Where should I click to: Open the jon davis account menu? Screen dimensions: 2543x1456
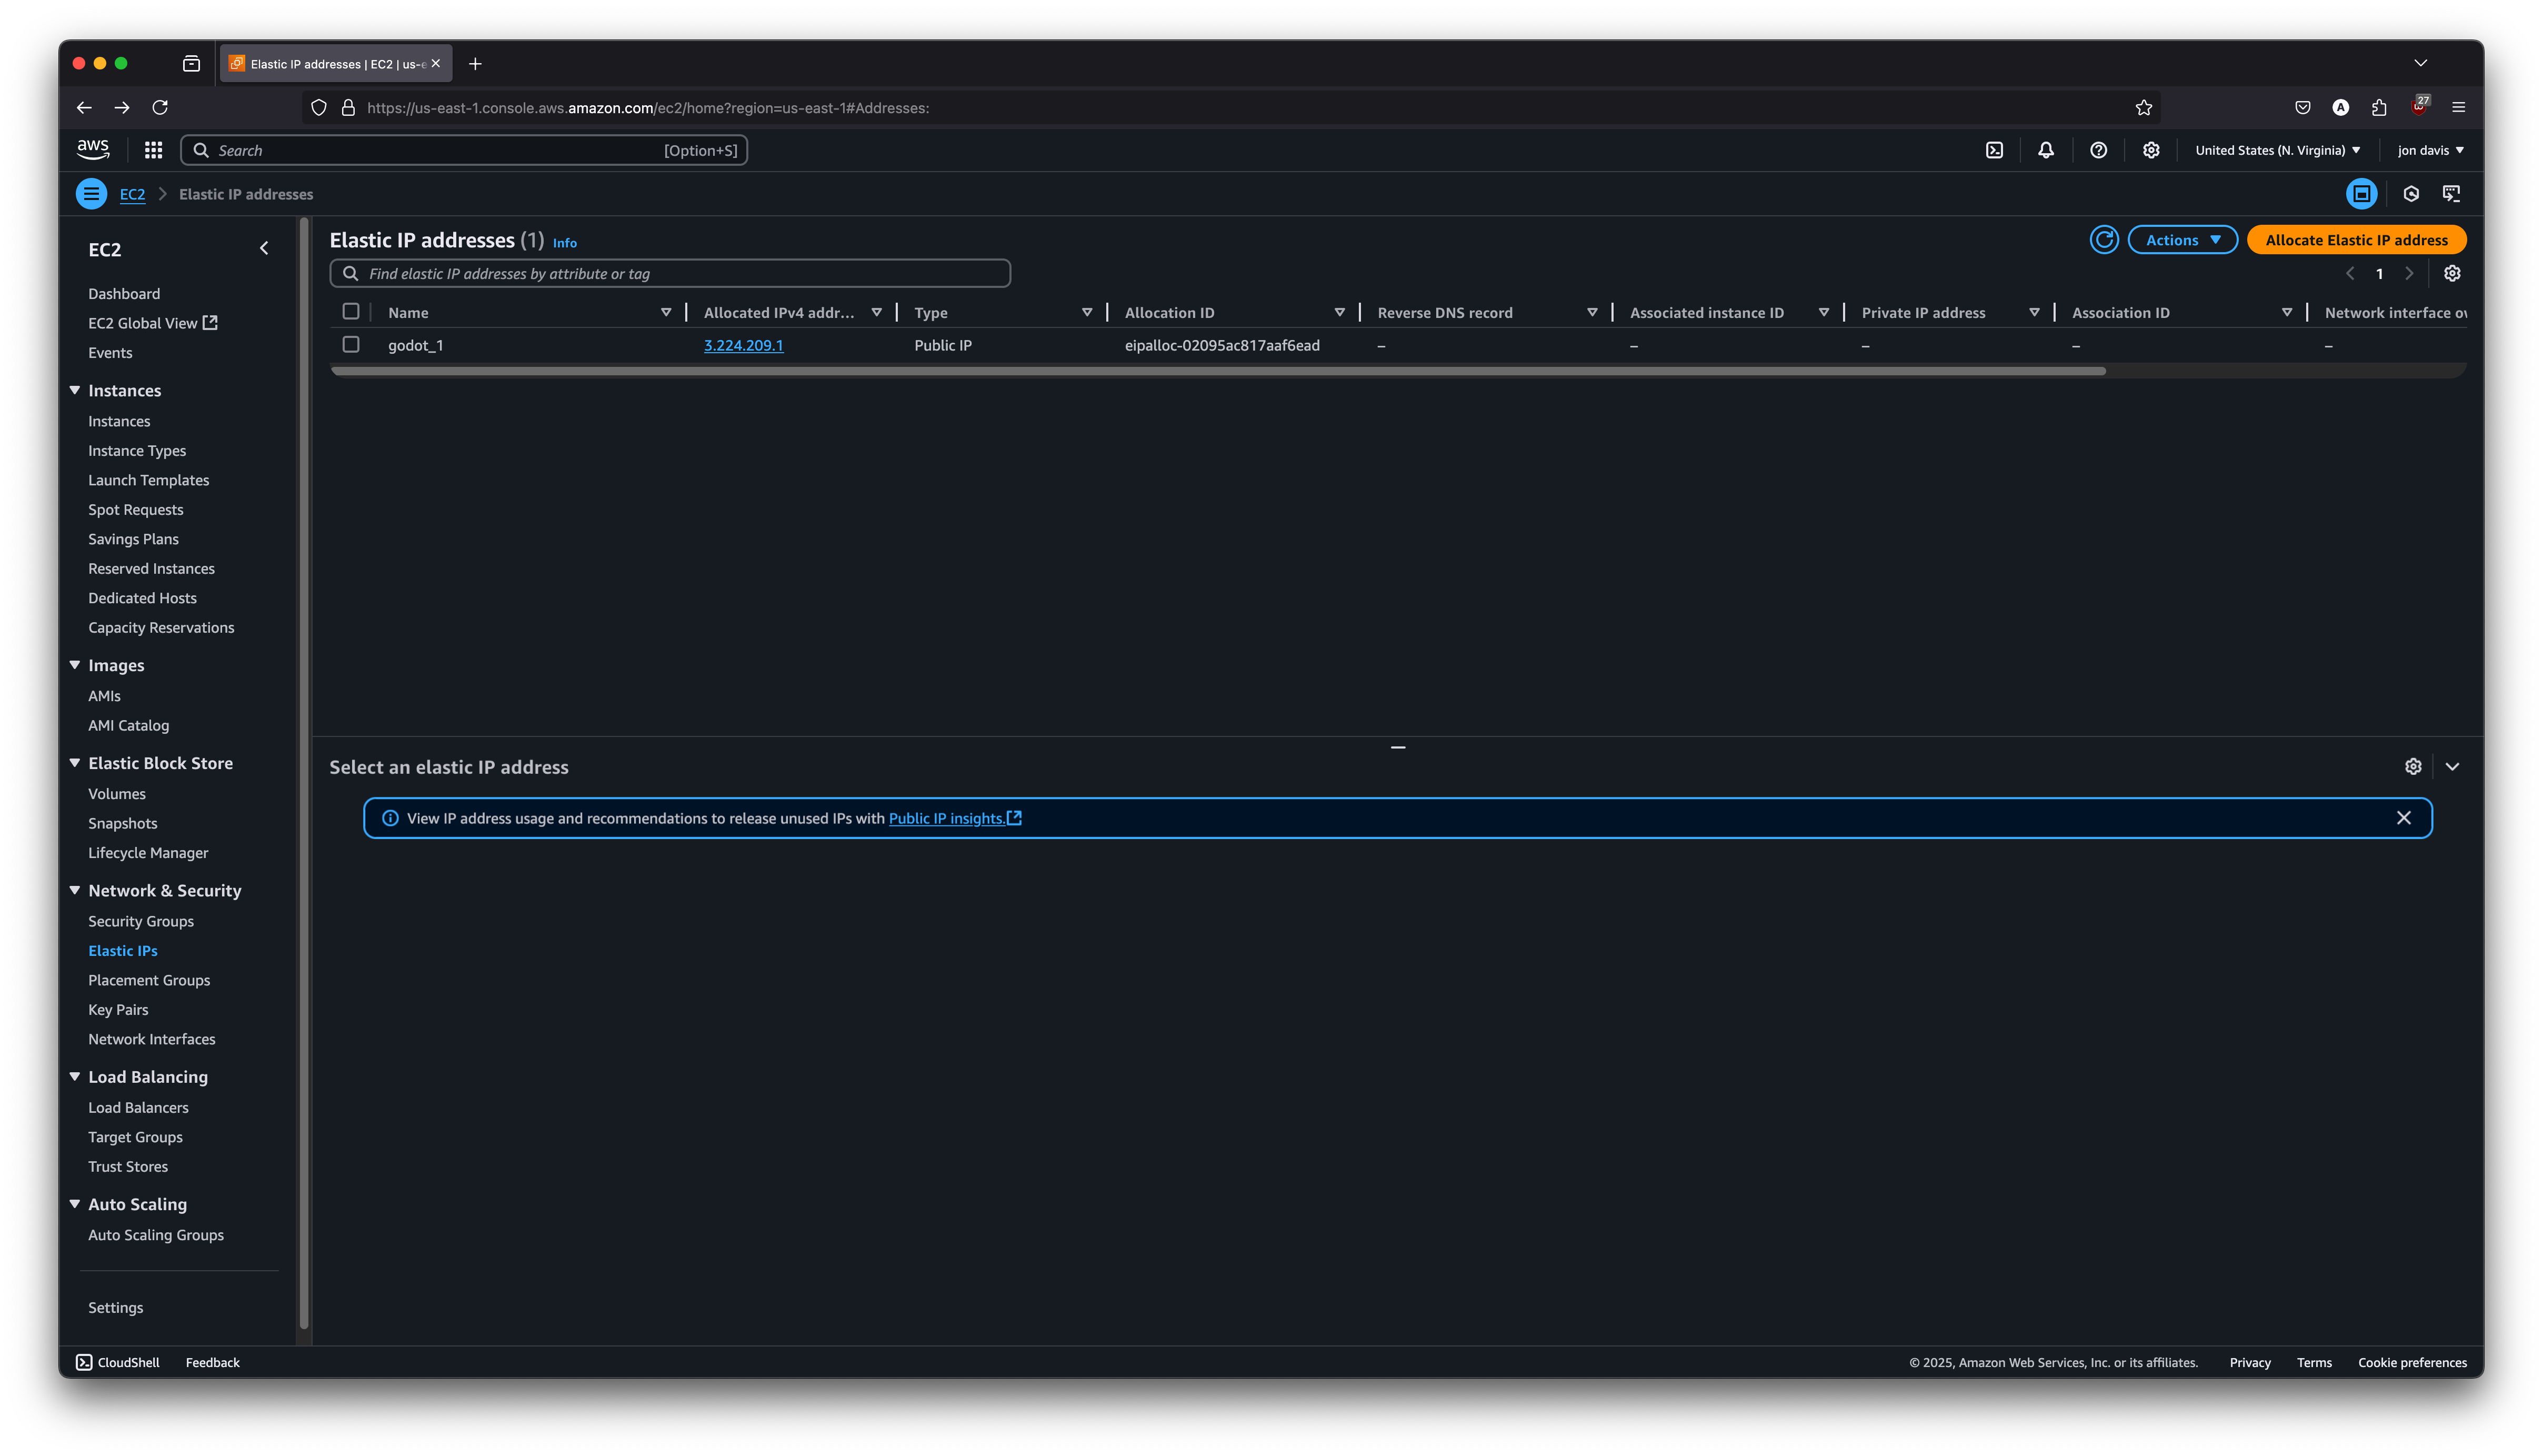tap(2430, 150)
